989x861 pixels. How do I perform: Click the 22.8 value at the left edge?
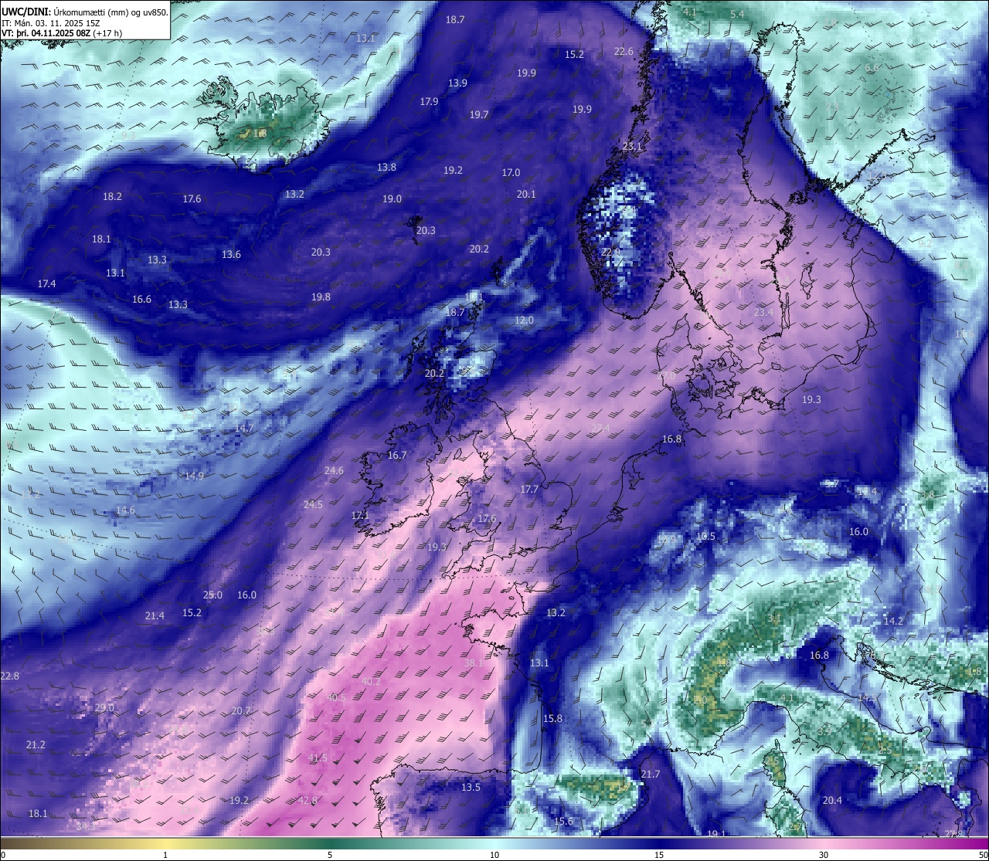click(10, 676)
